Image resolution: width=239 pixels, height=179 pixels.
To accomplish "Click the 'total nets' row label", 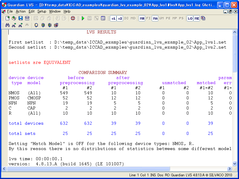I will pyautogui.click(x=22, y=133).
